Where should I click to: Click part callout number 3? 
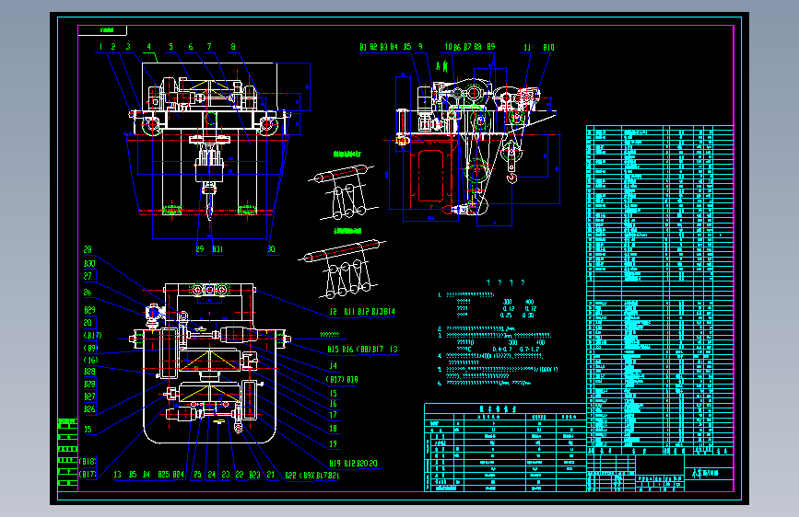pyautogui.click(x=128, y=47)
